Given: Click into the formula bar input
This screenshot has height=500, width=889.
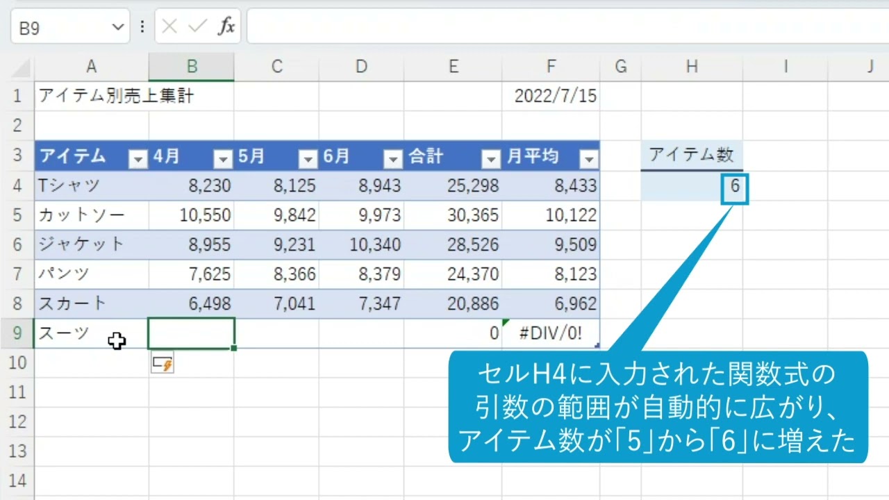Looking at the screenshot, I should click(x=567, y=27).
